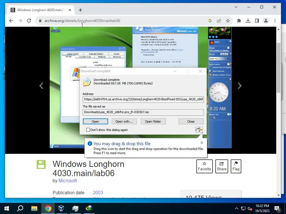Click the drag and drop hand icon
Viewport: 286px width, 214px height.
point(199,130)
